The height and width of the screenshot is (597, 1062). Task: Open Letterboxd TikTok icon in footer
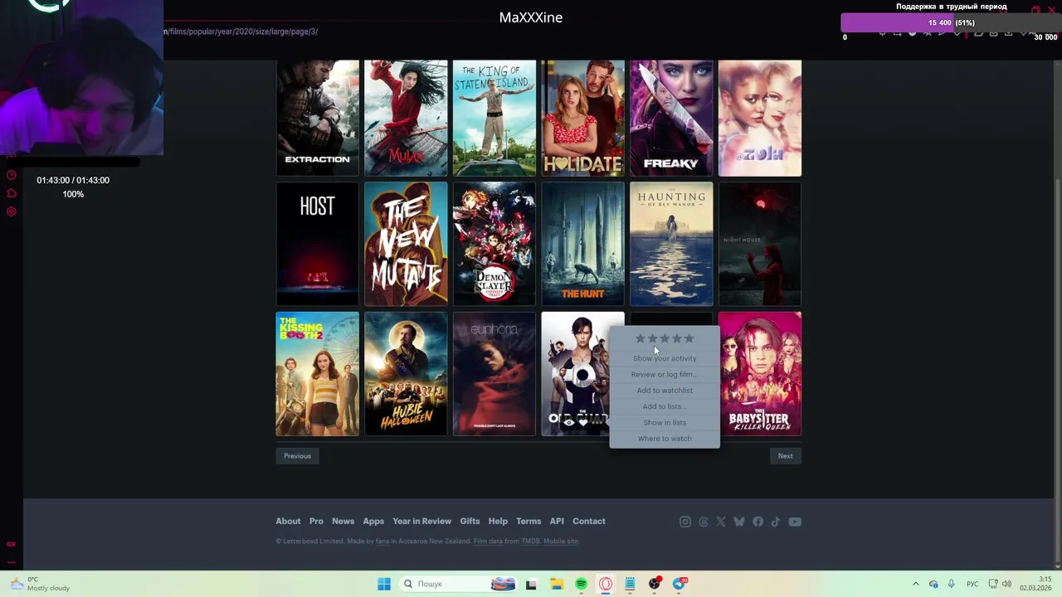pos(776,522)
